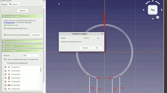The width and height of the screenshot is (167, 93).
Task: Toggle Скрыть ограничение дуги по элементам checkbox
Action: pos(5,59)
